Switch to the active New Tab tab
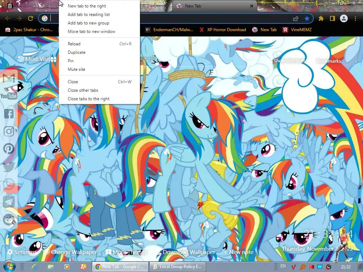Viewport: 363px width, 272px height. 214,6
